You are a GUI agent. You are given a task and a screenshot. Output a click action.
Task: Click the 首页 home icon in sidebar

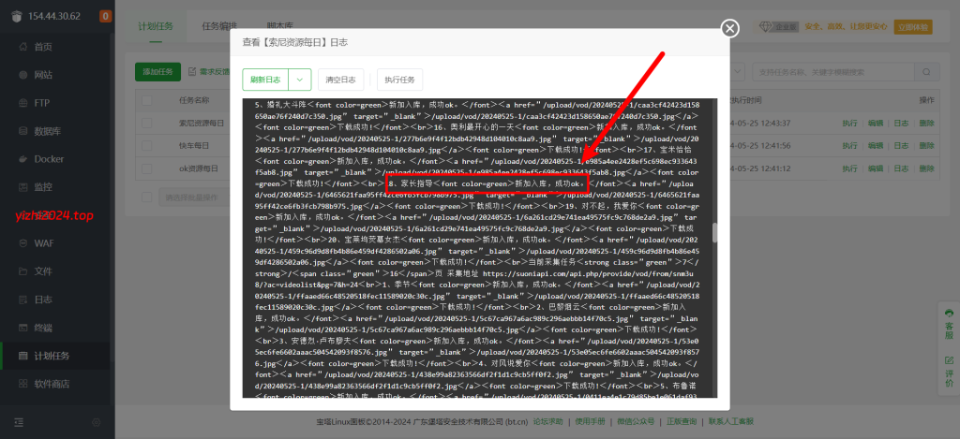pyautogui.click(x=22, y=47)
